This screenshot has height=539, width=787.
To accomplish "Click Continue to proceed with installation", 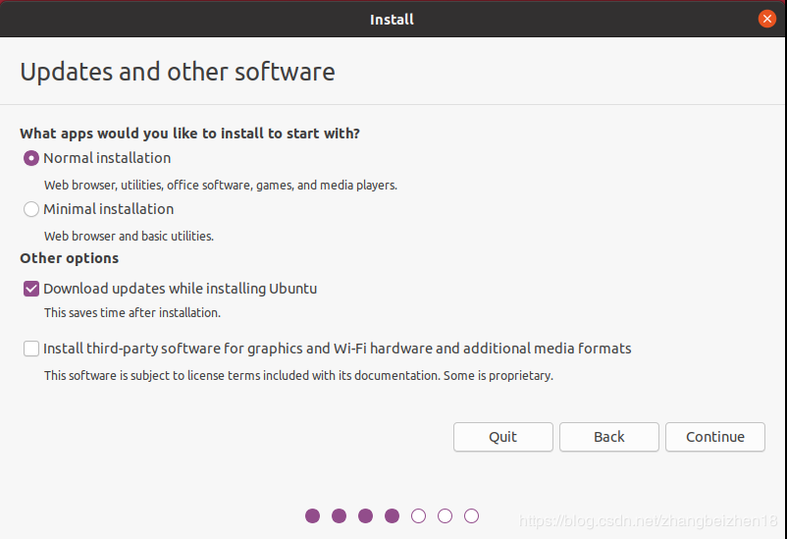I will click(x=714, y=437).
